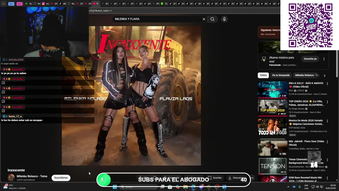Open options for Klim & ZULLY video
Viewport: 339px width, 191px height.
(327, 84)
